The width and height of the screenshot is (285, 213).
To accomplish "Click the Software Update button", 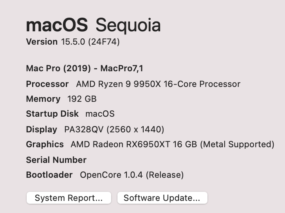I will [x=162, y=198].
